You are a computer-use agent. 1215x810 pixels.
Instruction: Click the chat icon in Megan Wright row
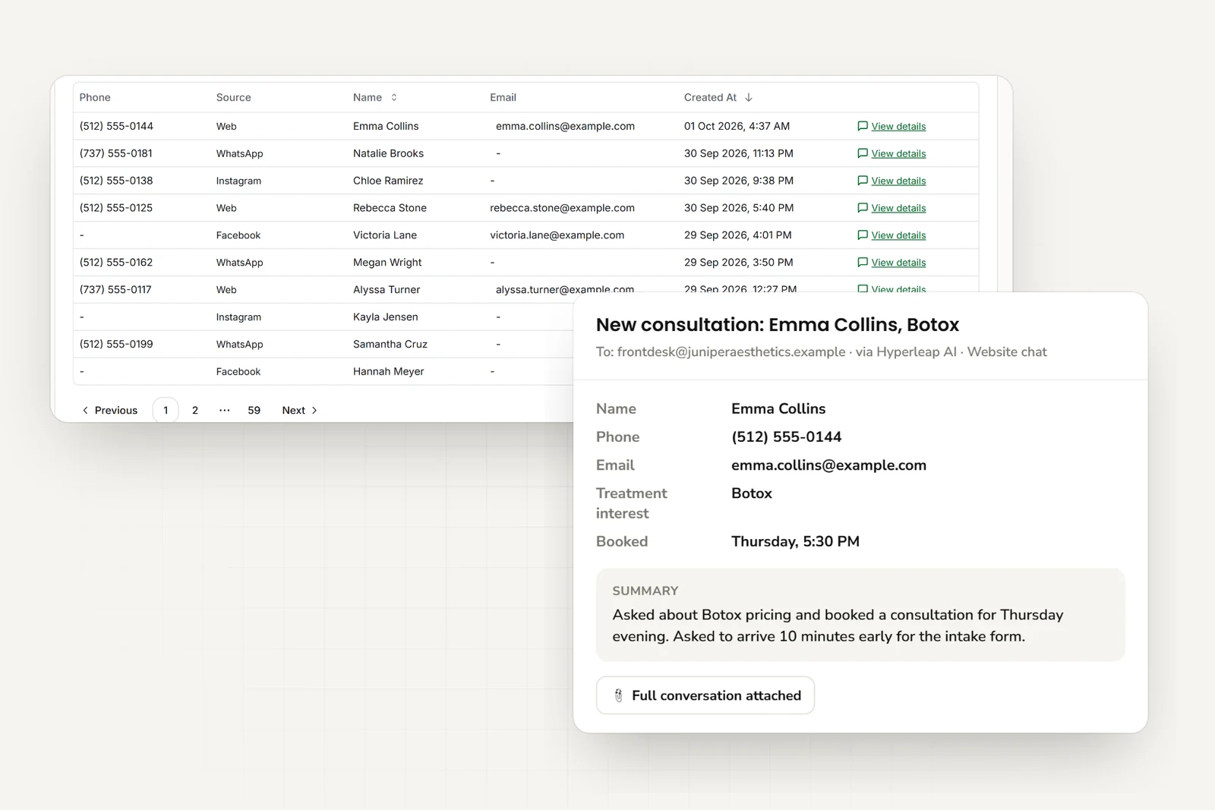tap(862, 263)
